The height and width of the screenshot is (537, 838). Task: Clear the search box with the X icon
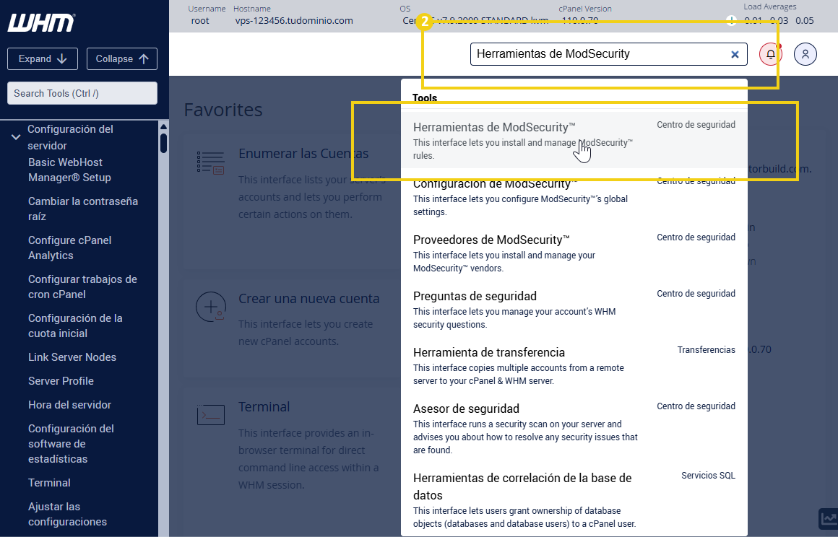pos(735,54)
